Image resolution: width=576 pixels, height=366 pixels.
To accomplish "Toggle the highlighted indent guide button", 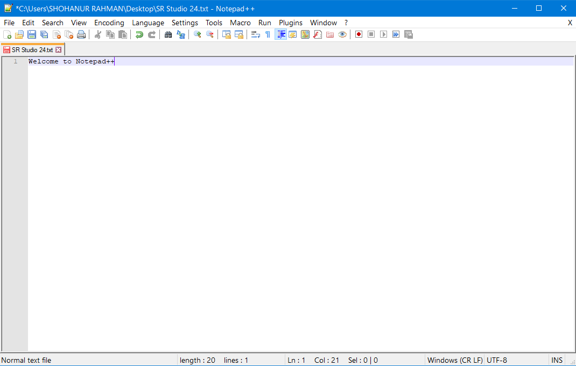I will (x=280, y=34).
